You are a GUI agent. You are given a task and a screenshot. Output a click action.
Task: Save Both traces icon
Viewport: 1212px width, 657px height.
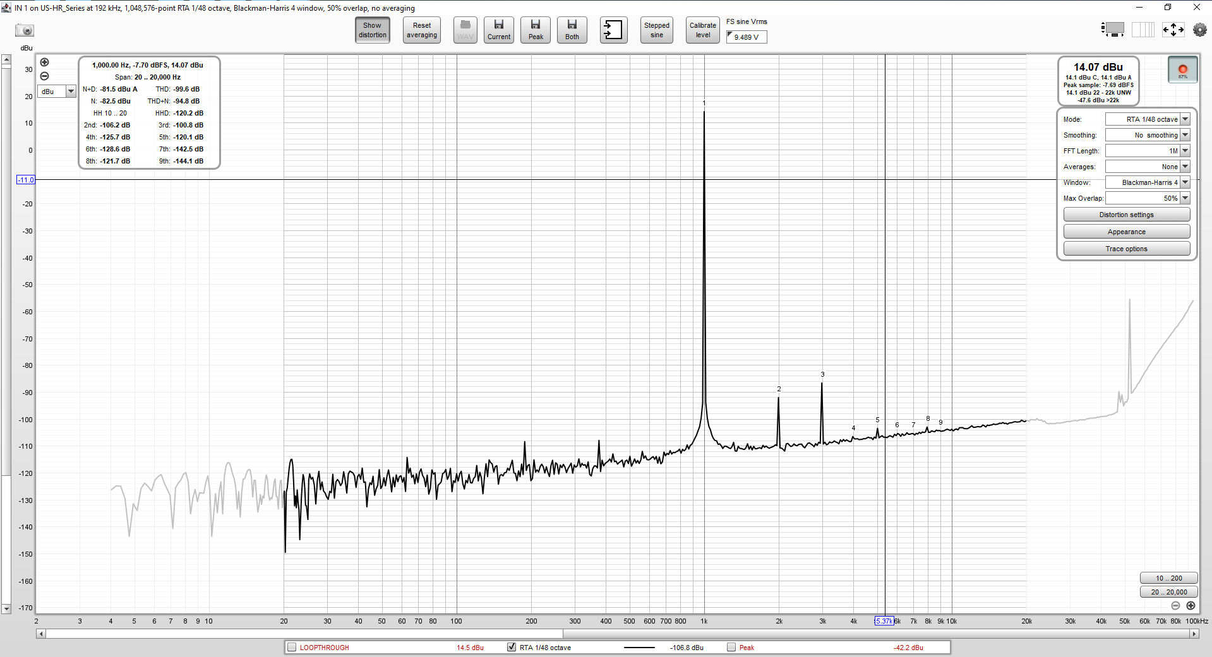[x=572, y=30]
